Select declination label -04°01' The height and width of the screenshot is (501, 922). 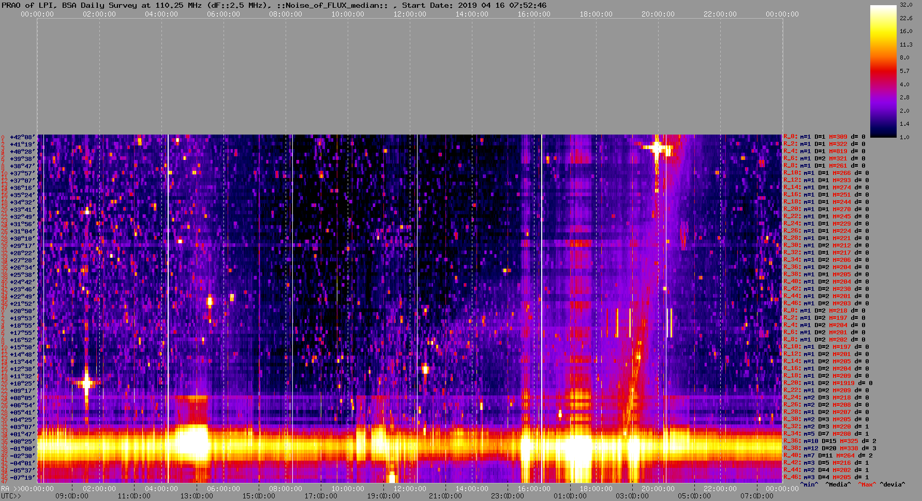click(x=22, y=463)
